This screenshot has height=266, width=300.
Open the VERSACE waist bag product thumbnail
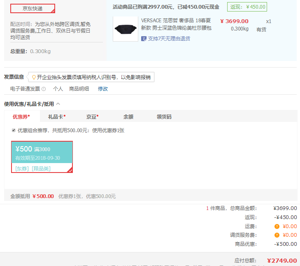tap(126, 29)
